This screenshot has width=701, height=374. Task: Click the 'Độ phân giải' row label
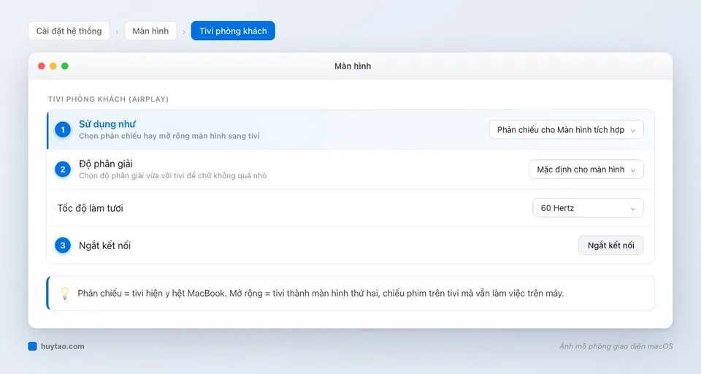coord(105,164)
